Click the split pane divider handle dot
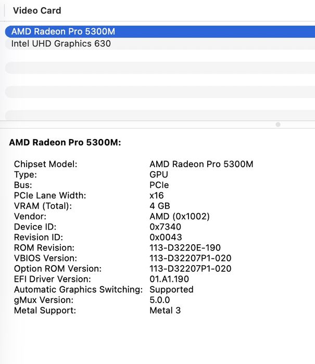The height and width of the screenshot is (364, 315). coord(278,124)
